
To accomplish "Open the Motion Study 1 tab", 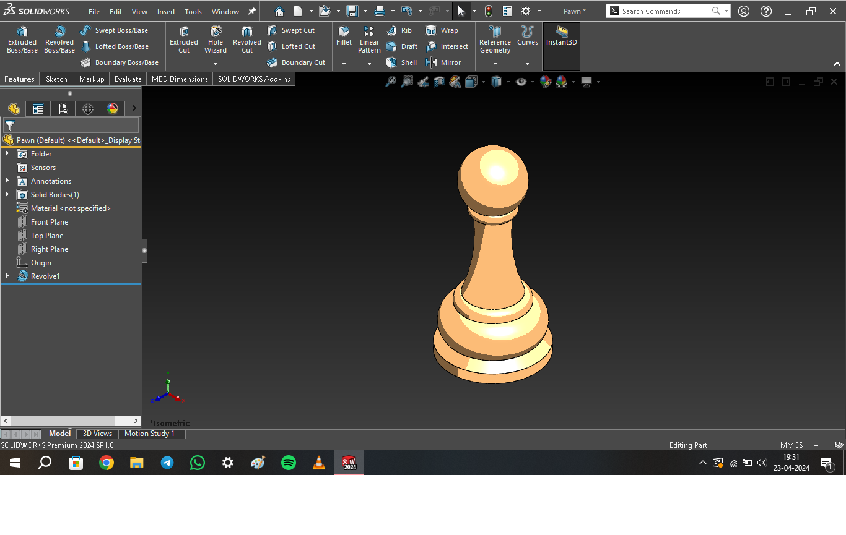I will [149, 434].
